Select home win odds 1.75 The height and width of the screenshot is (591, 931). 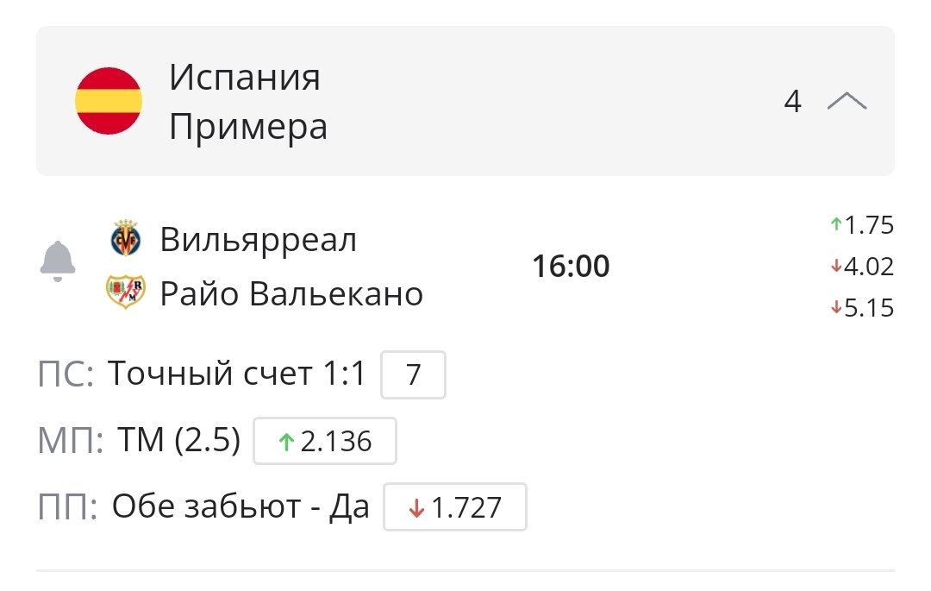coord(863,226)
